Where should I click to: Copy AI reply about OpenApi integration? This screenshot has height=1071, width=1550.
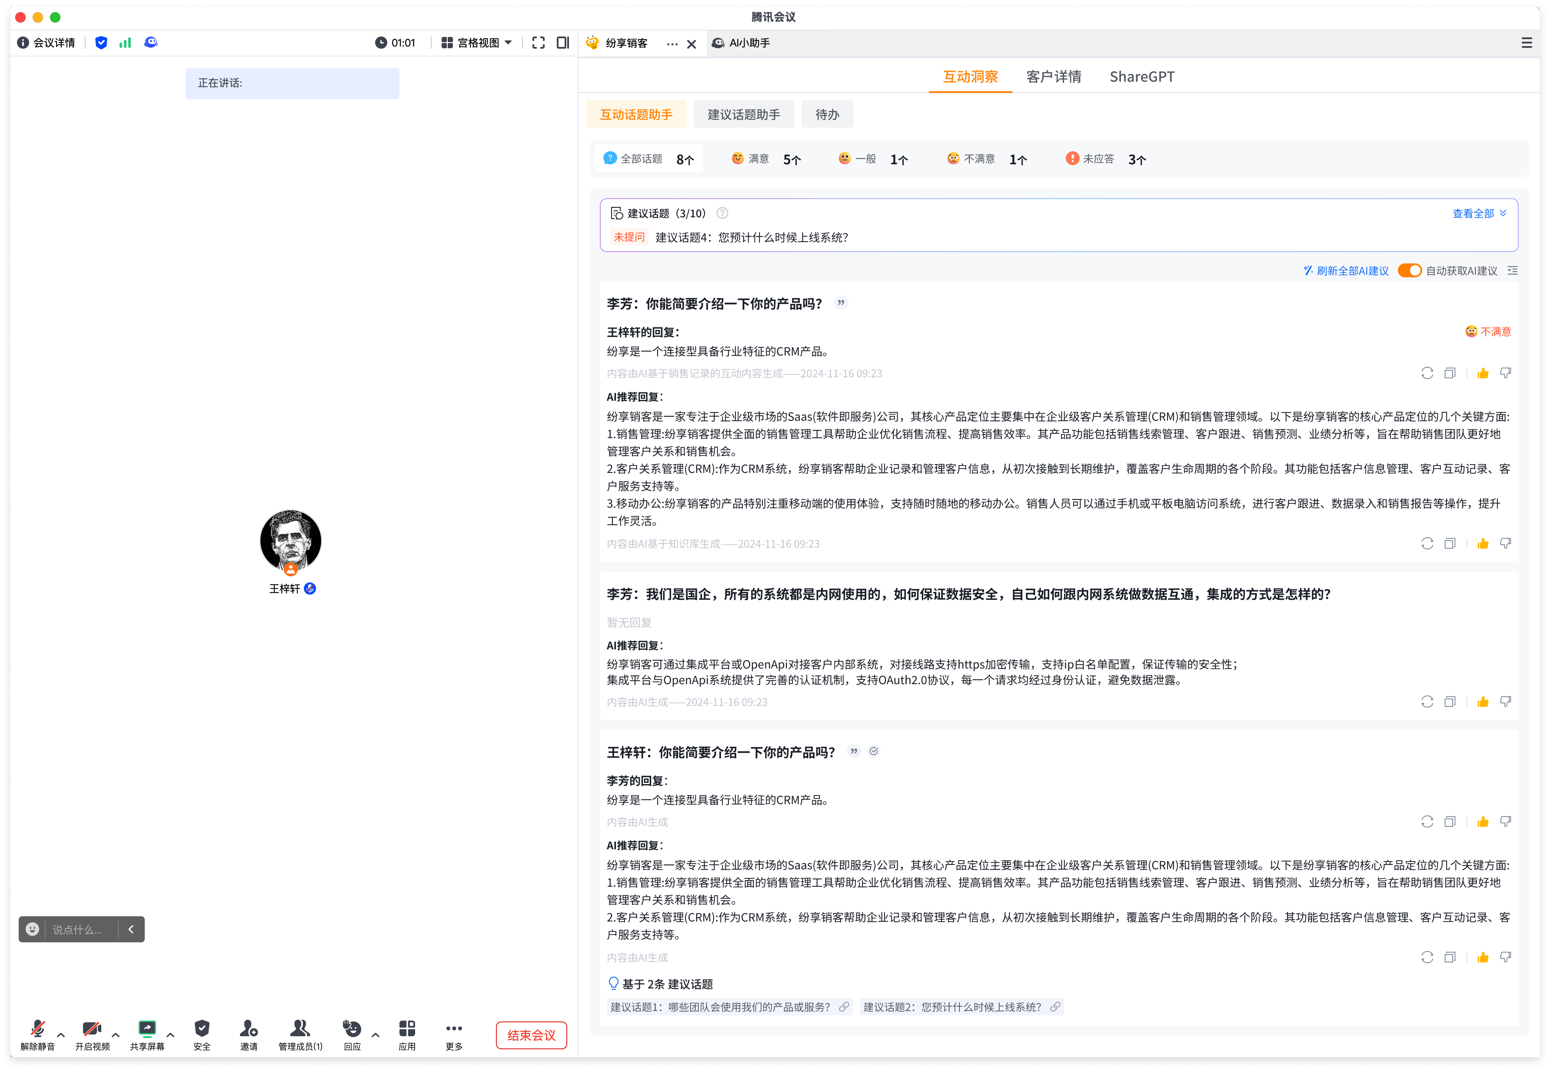click(x=1450, y=702)
